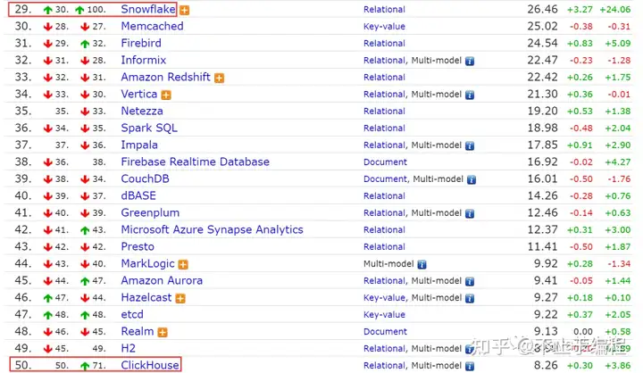Open the Spark SQL link
The width and height of the screenshot is (643, 373).
[149, 128]
